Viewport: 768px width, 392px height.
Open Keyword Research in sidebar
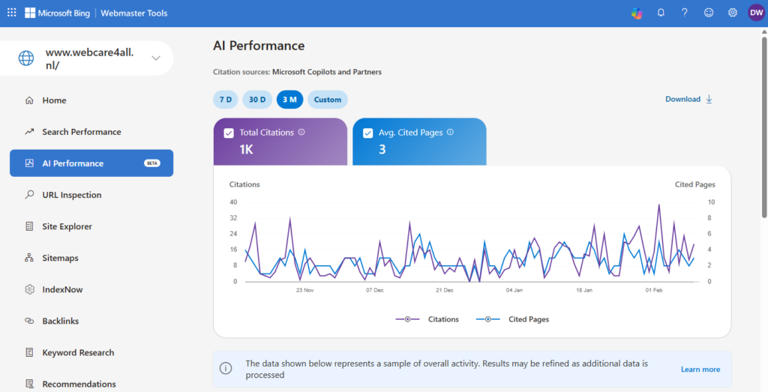91,352
